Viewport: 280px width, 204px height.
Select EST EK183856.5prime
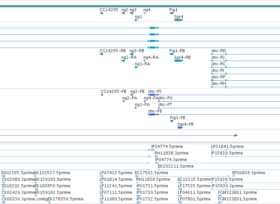coord(52,186)
